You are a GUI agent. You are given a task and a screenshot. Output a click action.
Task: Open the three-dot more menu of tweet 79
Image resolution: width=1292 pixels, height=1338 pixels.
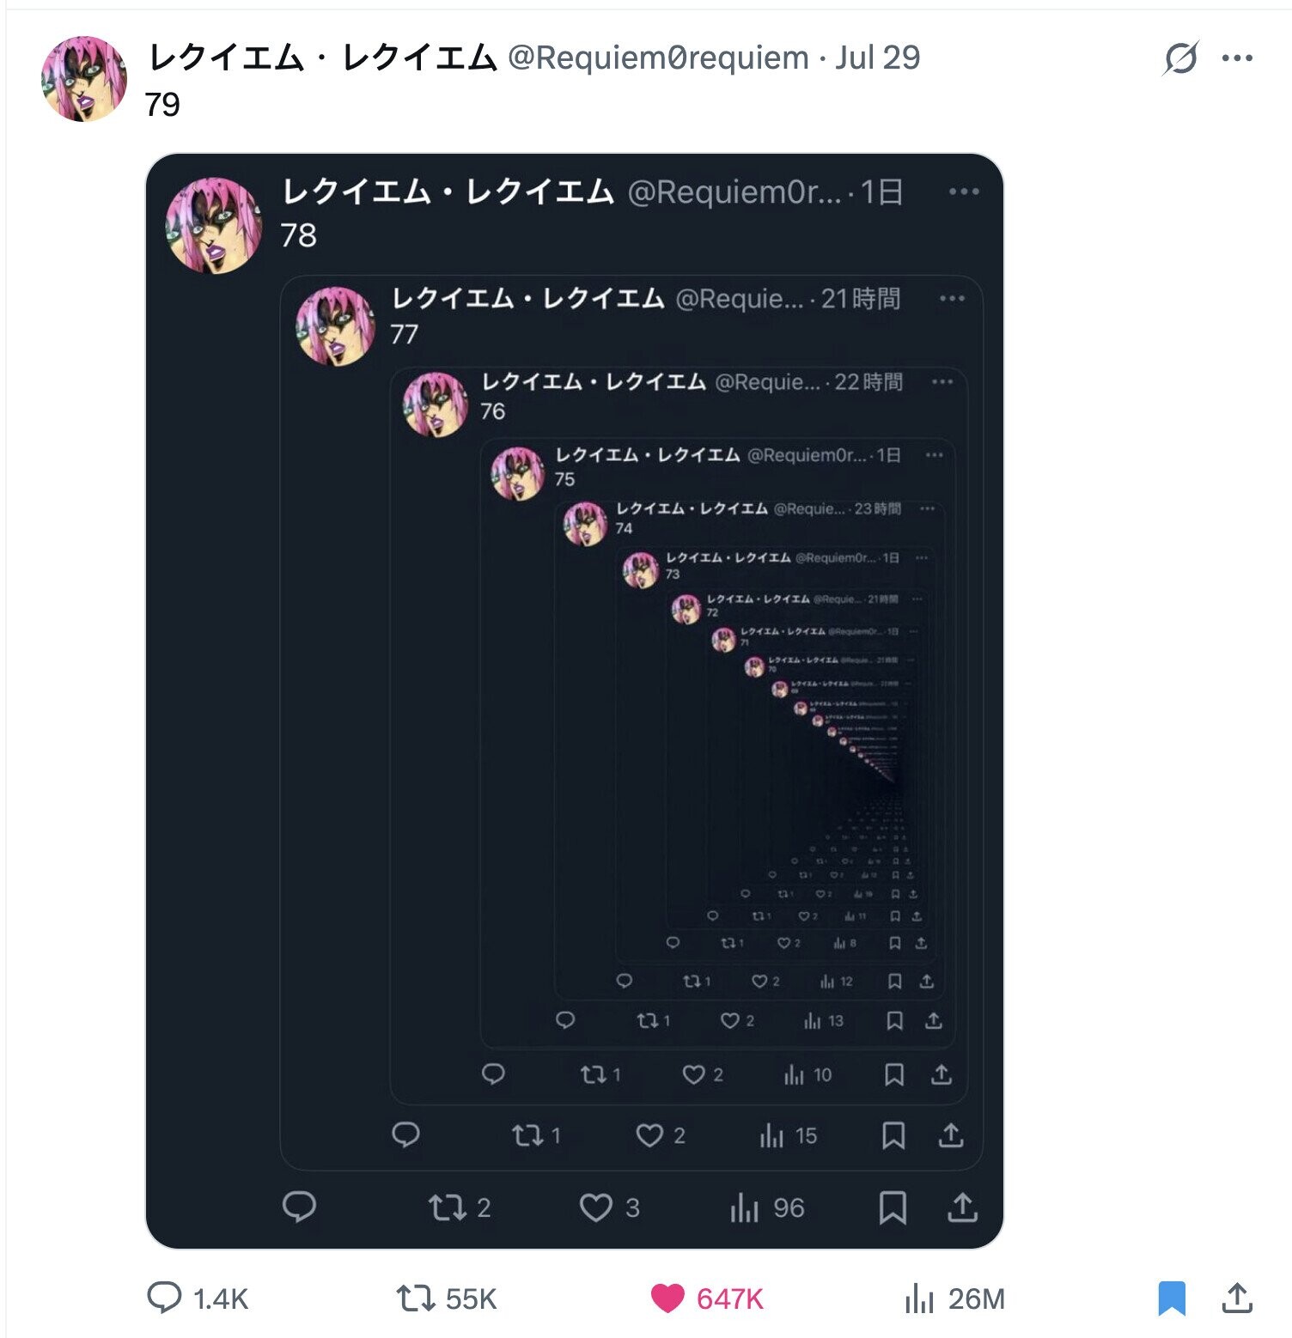click(1237, 58)
